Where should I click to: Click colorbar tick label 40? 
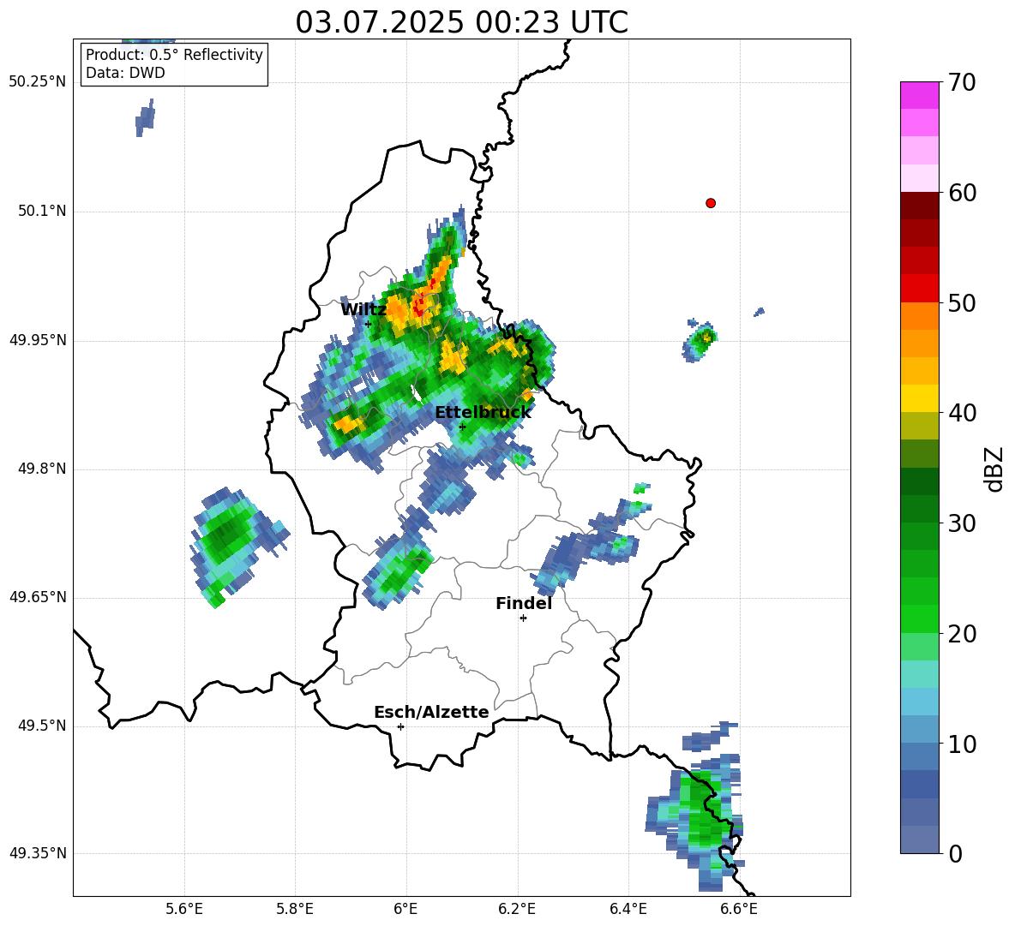[962, 413]
